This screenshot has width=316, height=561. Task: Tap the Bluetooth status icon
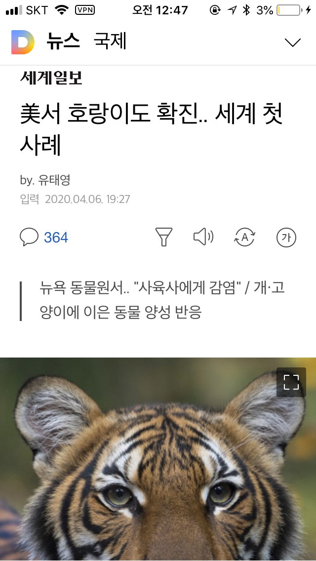(246, 10)
